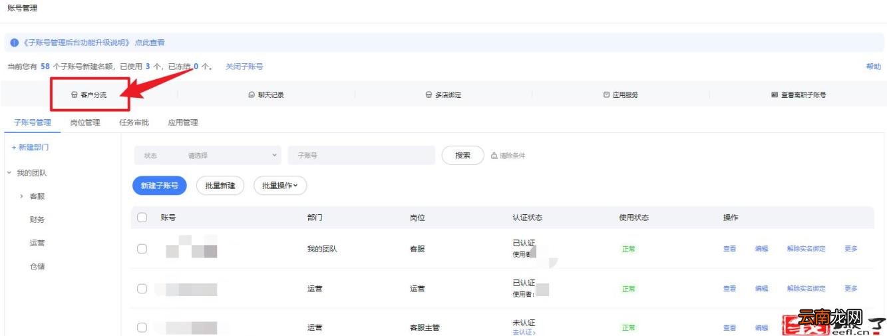Click the 应用服务 icon

pos(606,95)
